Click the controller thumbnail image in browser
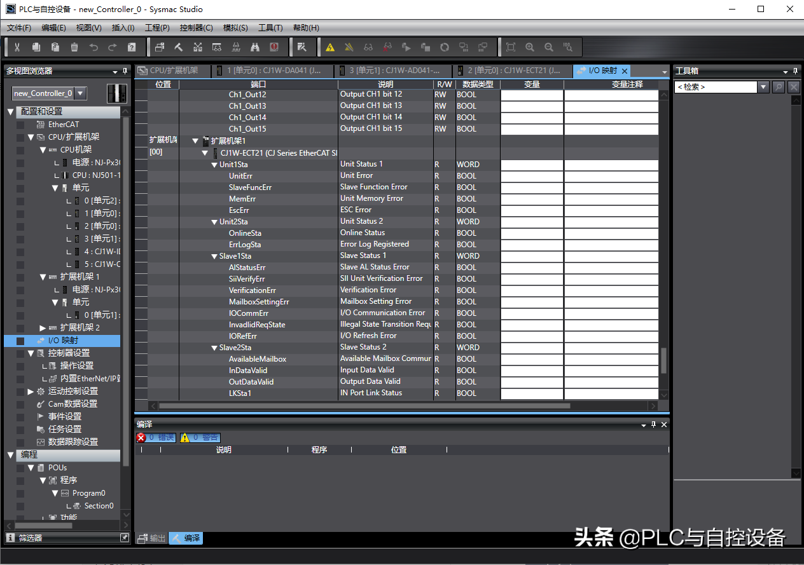The width and height of the screenshot is (804, 565). pos(117,93)
